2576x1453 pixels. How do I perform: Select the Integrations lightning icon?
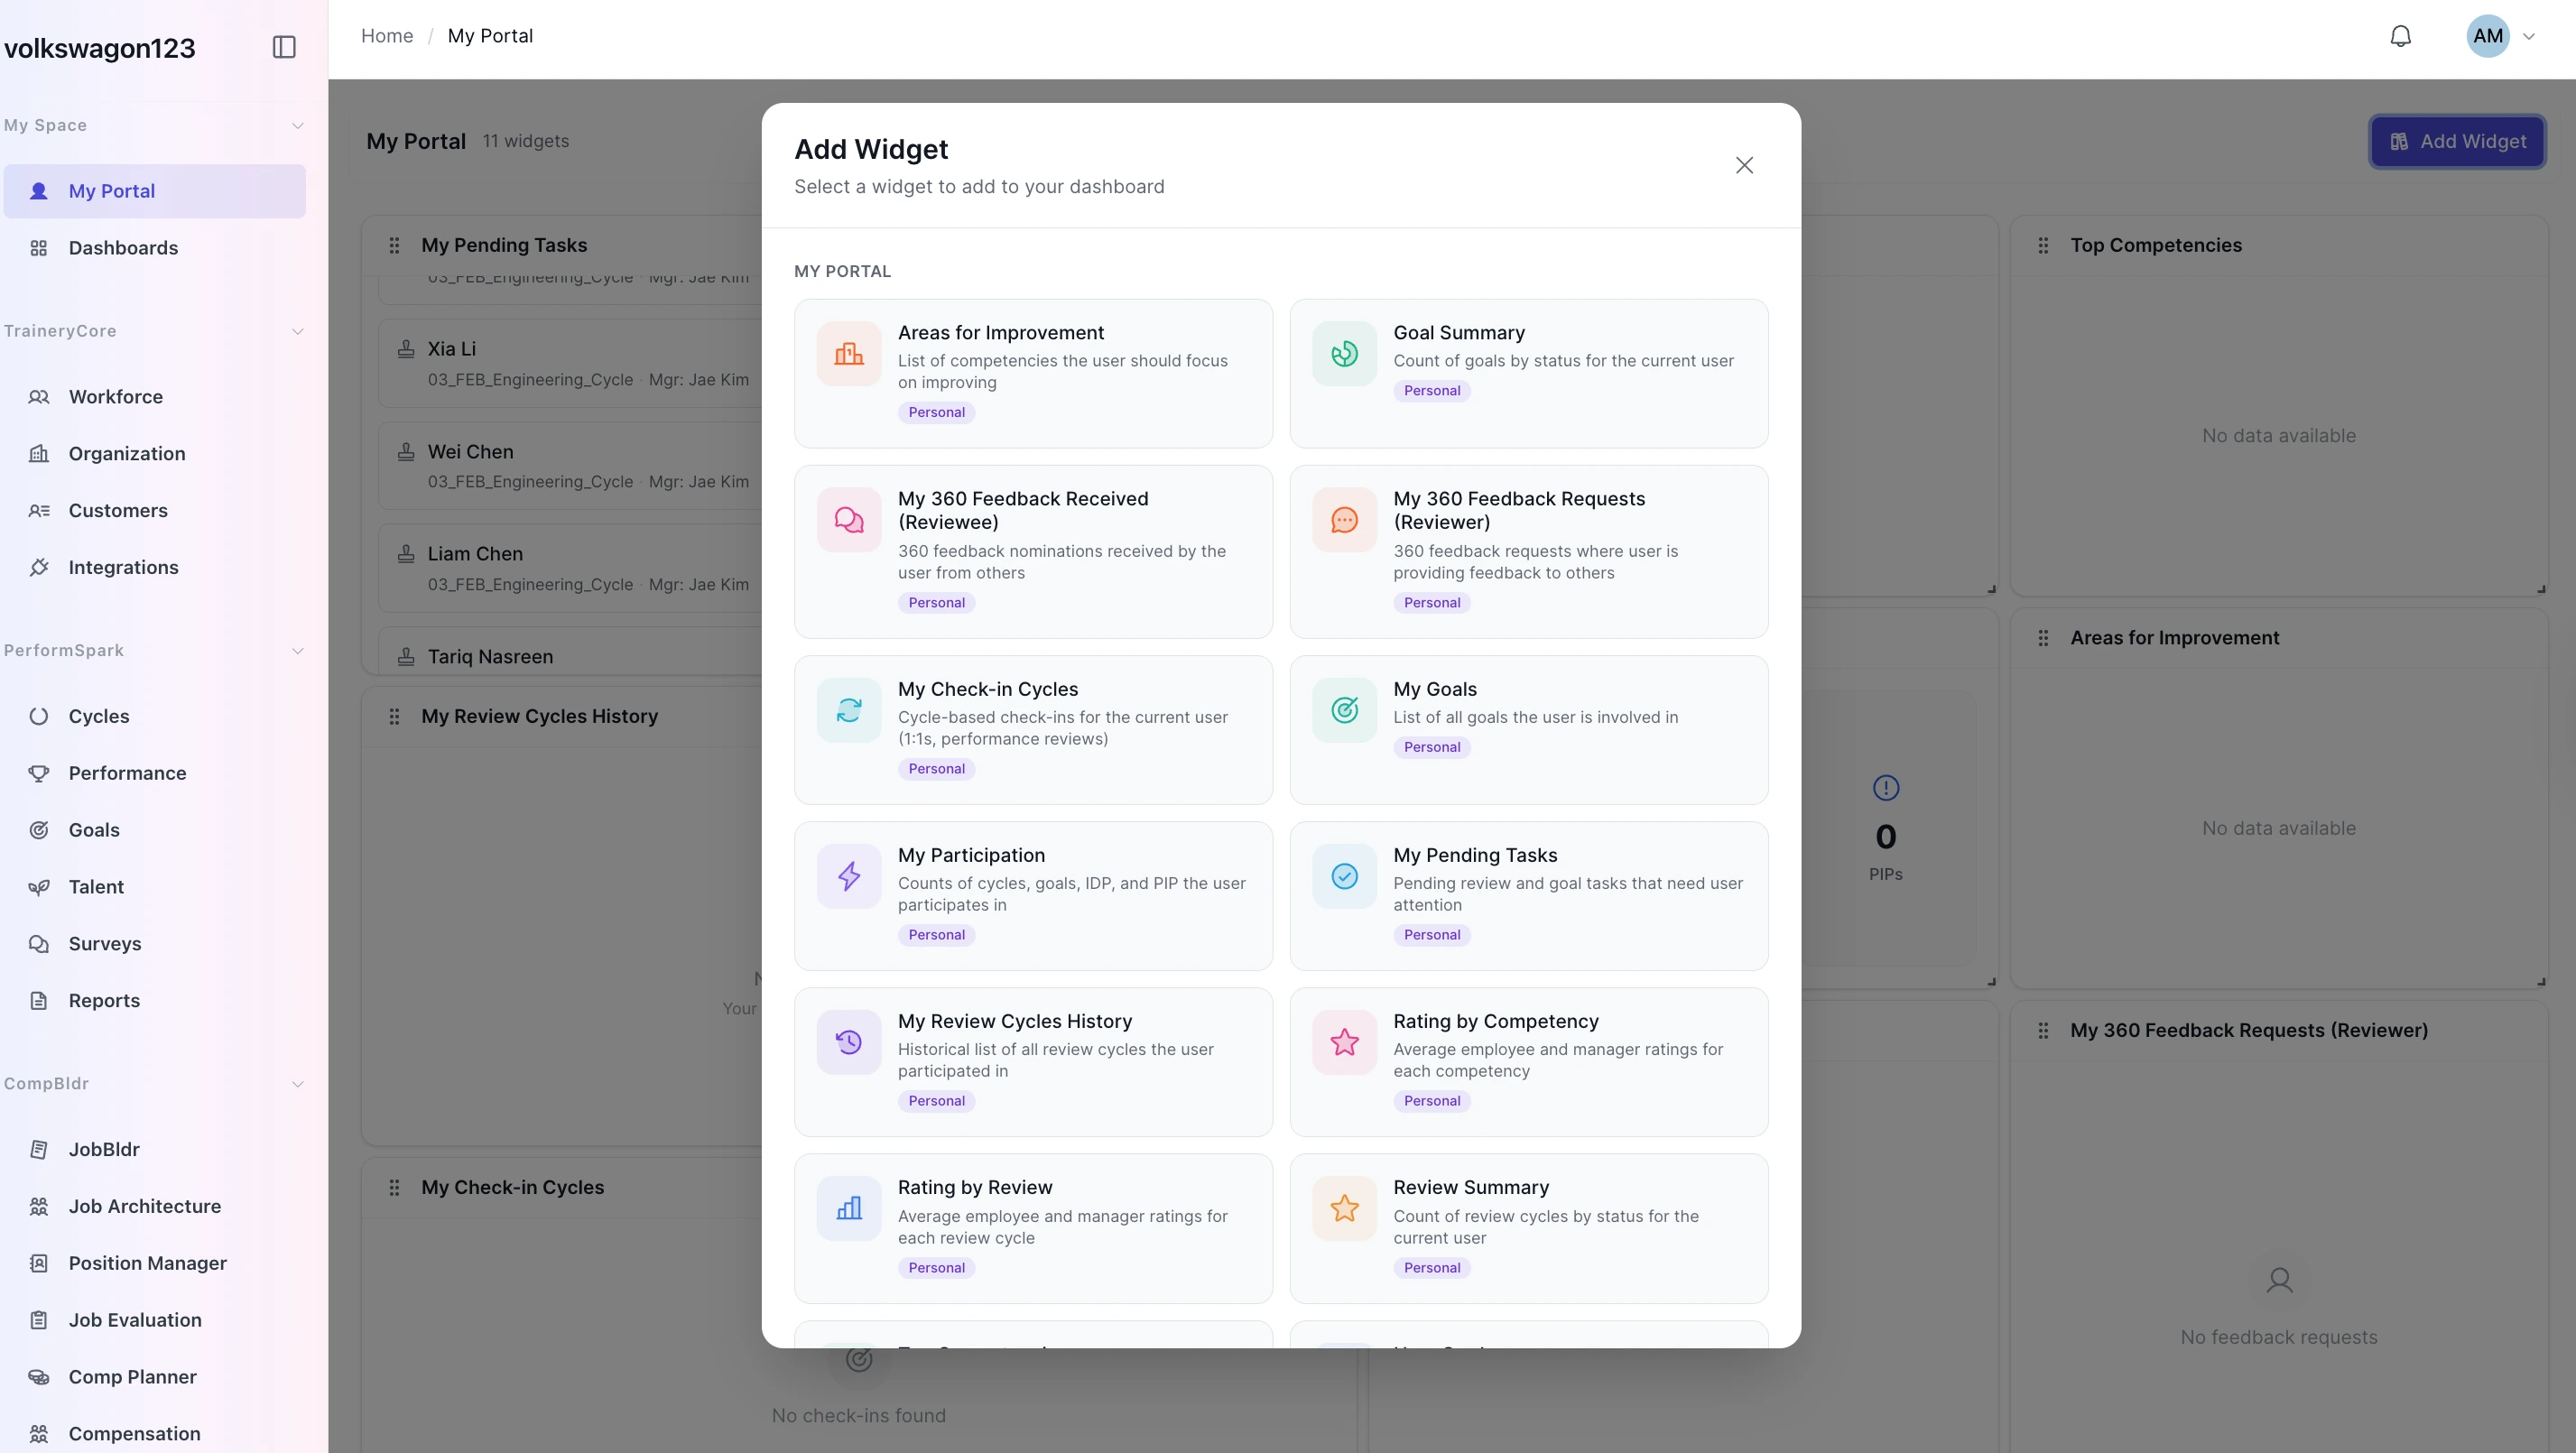(40, 567)
